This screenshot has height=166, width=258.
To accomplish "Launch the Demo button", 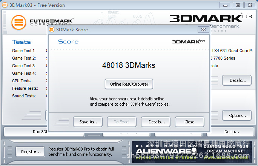I will coord(230,132).
